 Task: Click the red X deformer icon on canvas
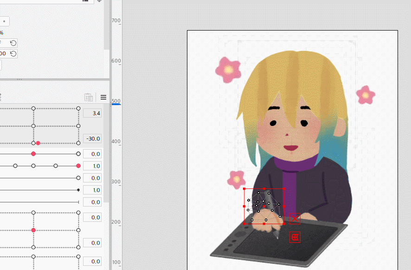point(295,219)
